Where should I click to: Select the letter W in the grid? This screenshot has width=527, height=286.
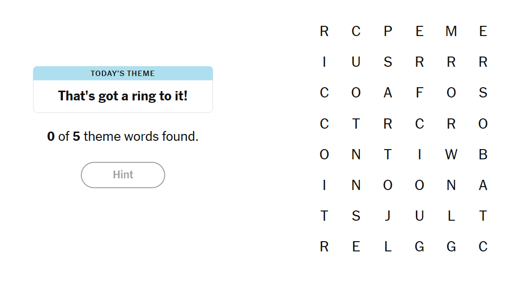pos(451,155)
